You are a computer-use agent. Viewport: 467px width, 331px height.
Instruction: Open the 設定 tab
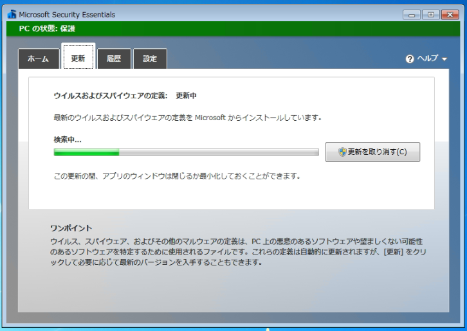(x=150, y=58)
